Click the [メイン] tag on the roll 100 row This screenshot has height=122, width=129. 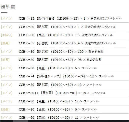[x=7, y=52]
